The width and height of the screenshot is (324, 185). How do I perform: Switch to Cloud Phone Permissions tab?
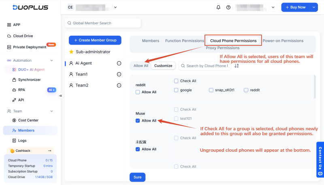pyautogui.click(x=233, y=41)
